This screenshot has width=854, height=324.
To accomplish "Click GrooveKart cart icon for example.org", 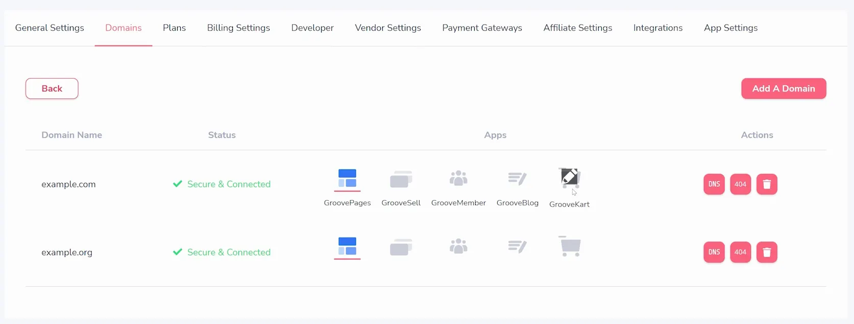I will (570, 246).
